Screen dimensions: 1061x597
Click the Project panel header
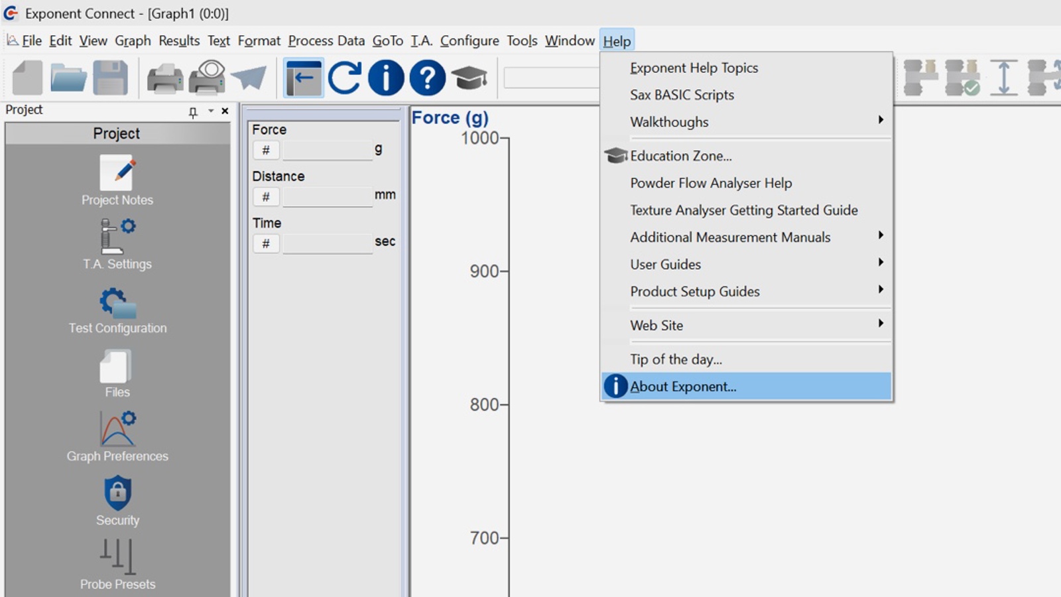(117, 133)
